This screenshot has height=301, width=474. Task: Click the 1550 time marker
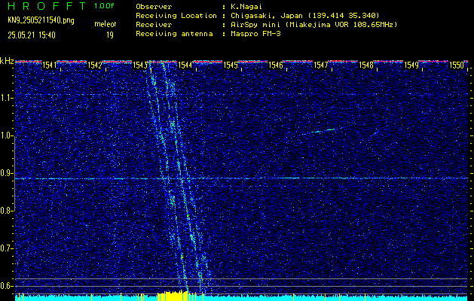pos(457,65)
